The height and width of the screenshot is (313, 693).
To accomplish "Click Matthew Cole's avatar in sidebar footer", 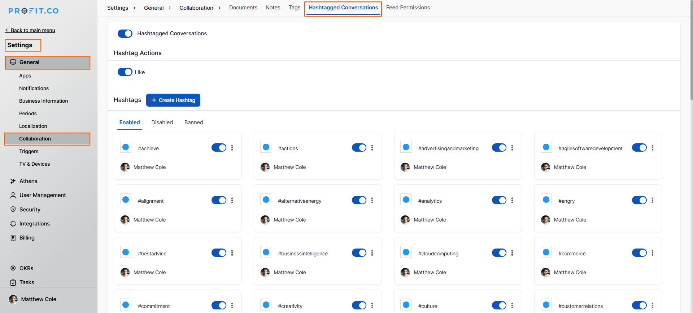I will point(13,299).
